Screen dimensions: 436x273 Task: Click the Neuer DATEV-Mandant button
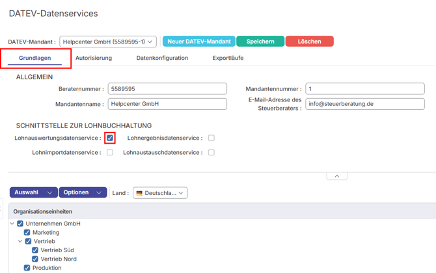click(x=198, y=42)
